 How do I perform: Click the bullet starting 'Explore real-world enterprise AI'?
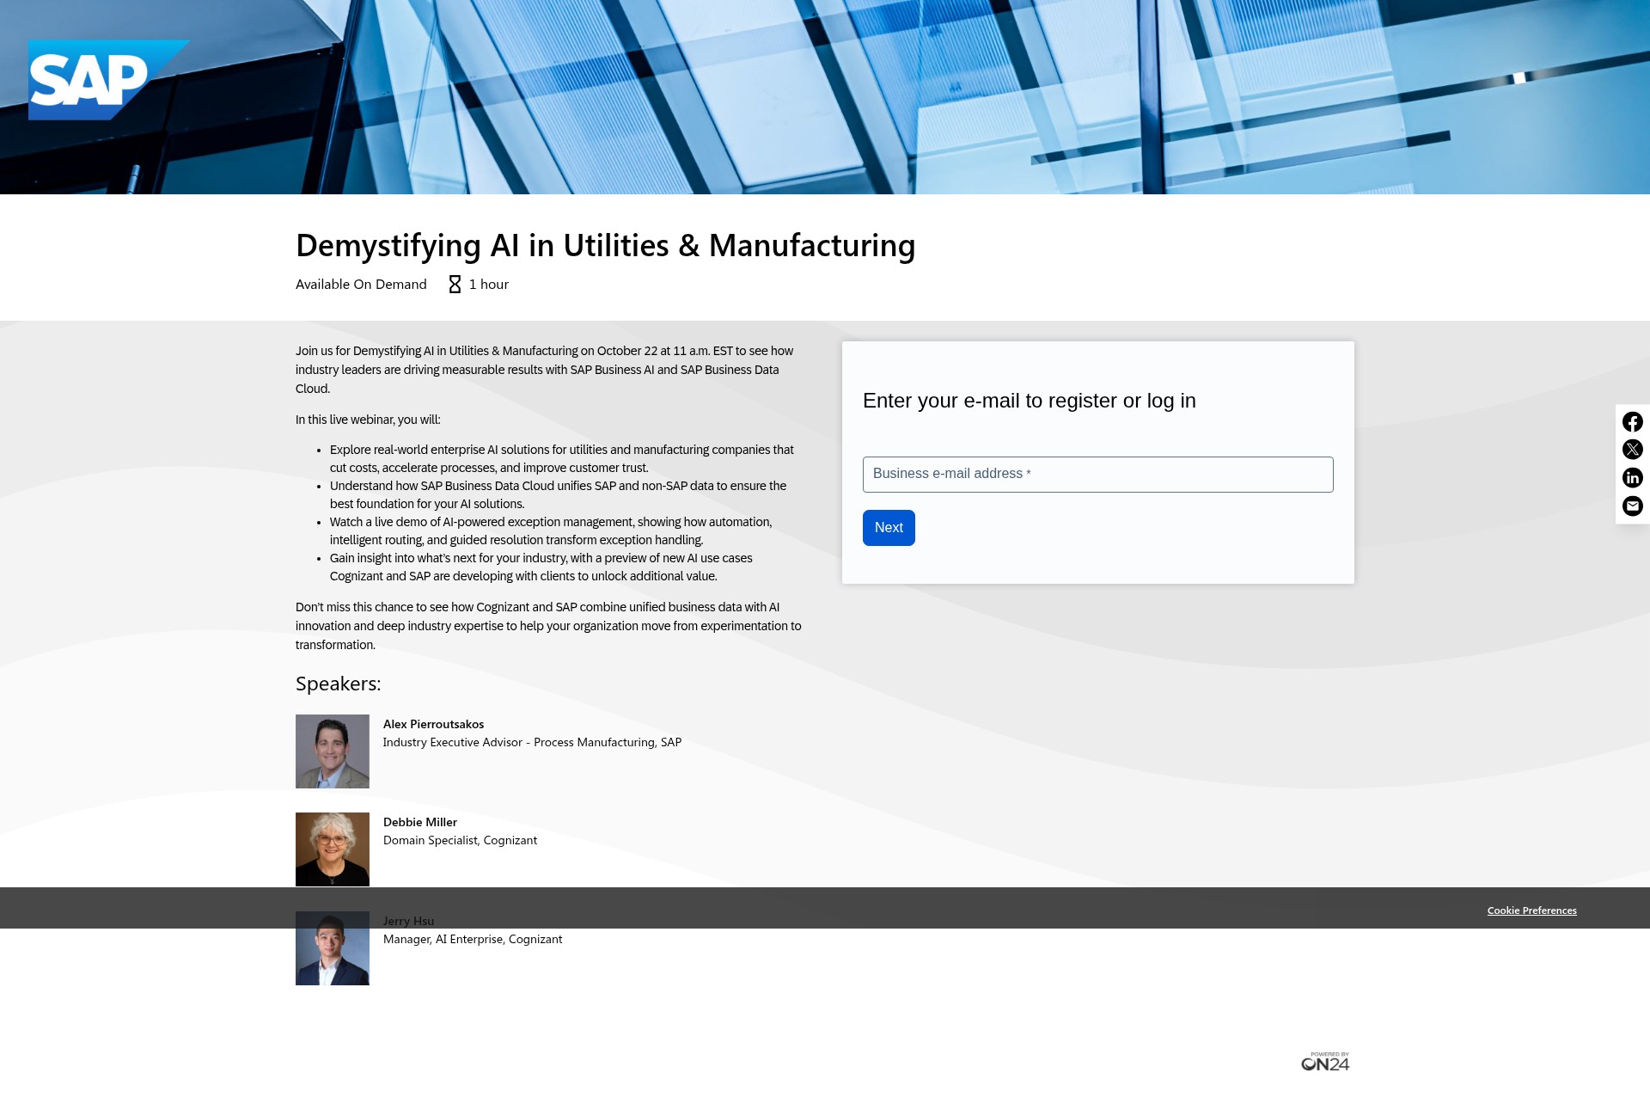[x=562, y=459]
